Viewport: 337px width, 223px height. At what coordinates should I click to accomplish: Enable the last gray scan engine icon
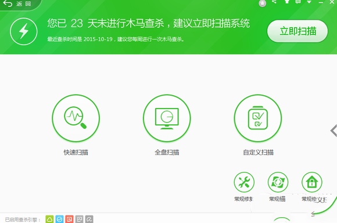coord(89,219)
